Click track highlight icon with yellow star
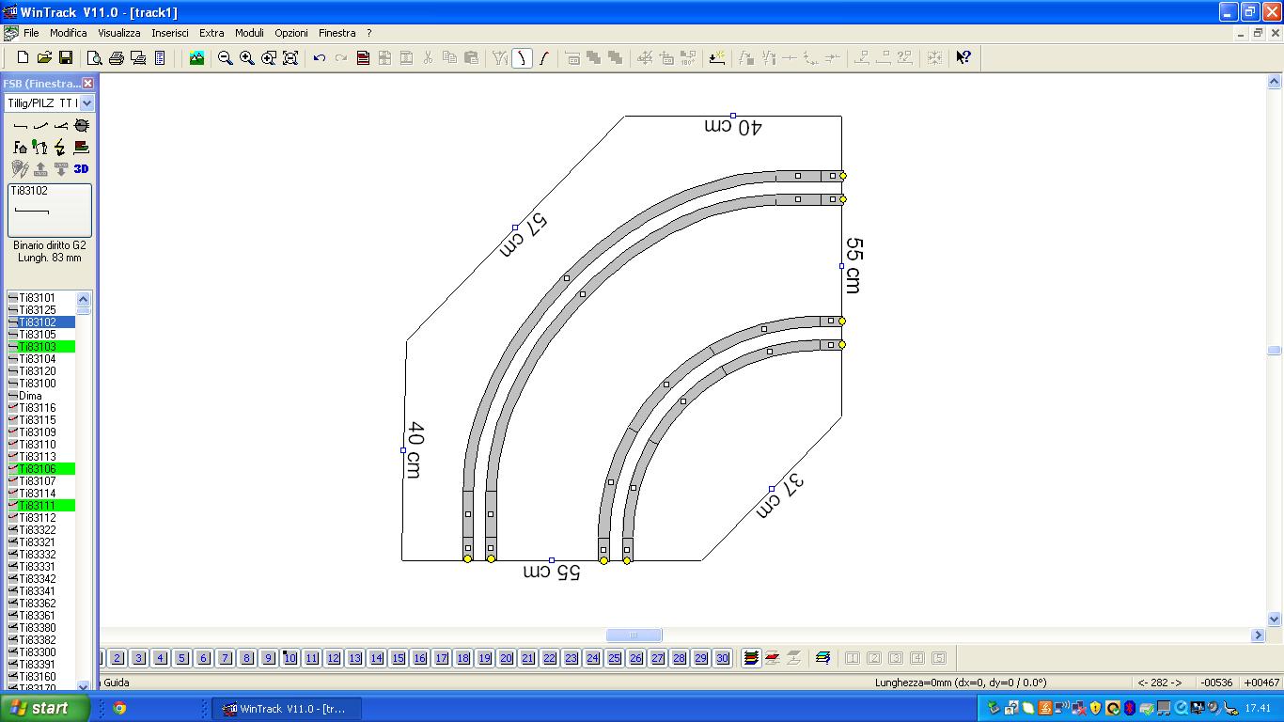The height and width of the screenshot is (722, 1284). coord(717,58)
